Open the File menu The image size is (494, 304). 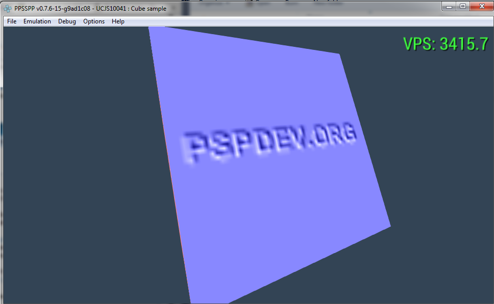tap(12, 21)
